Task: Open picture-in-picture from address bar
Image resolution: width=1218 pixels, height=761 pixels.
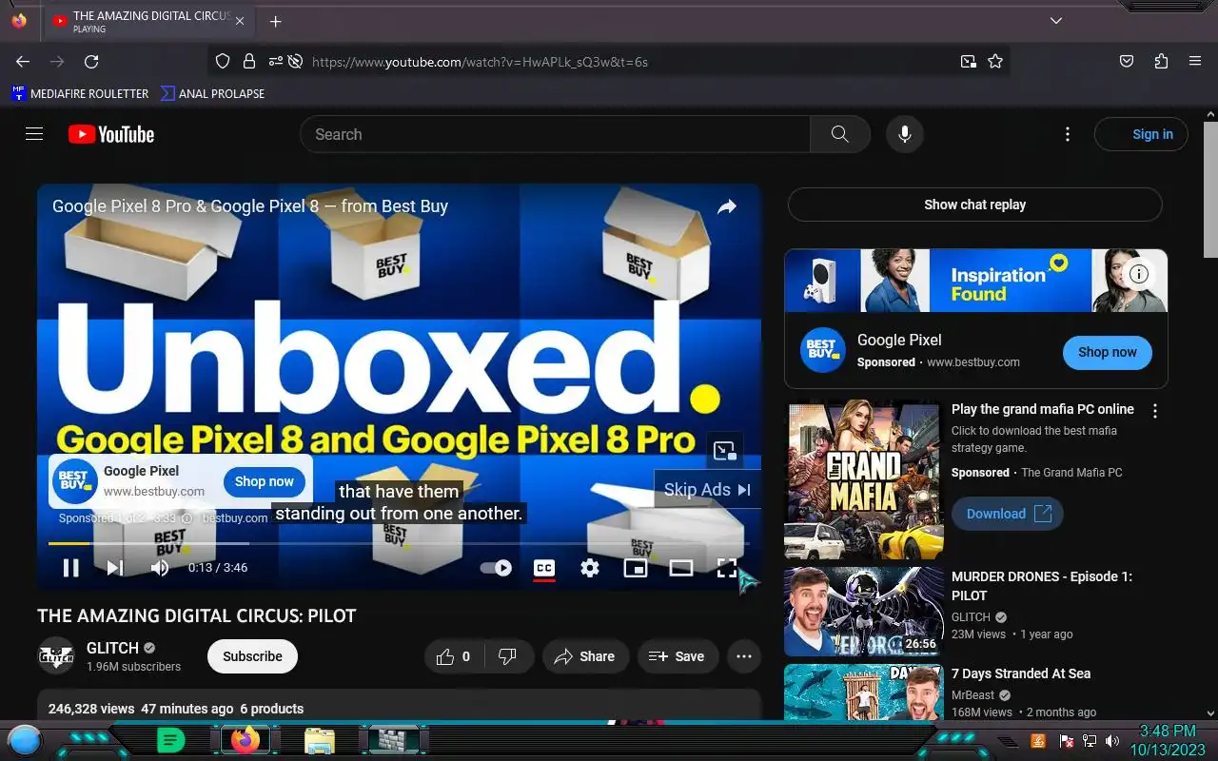Action: [x=968, y=62]
